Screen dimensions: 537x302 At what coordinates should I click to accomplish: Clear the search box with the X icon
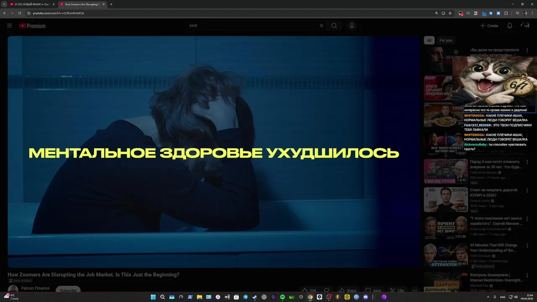pyautogui.click(x=321, y=26)
